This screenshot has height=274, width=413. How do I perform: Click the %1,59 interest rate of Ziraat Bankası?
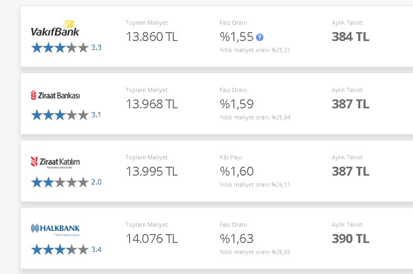pos(237,104)
